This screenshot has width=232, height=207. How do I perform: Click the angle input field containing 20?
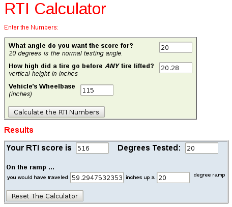pos(176,47)
